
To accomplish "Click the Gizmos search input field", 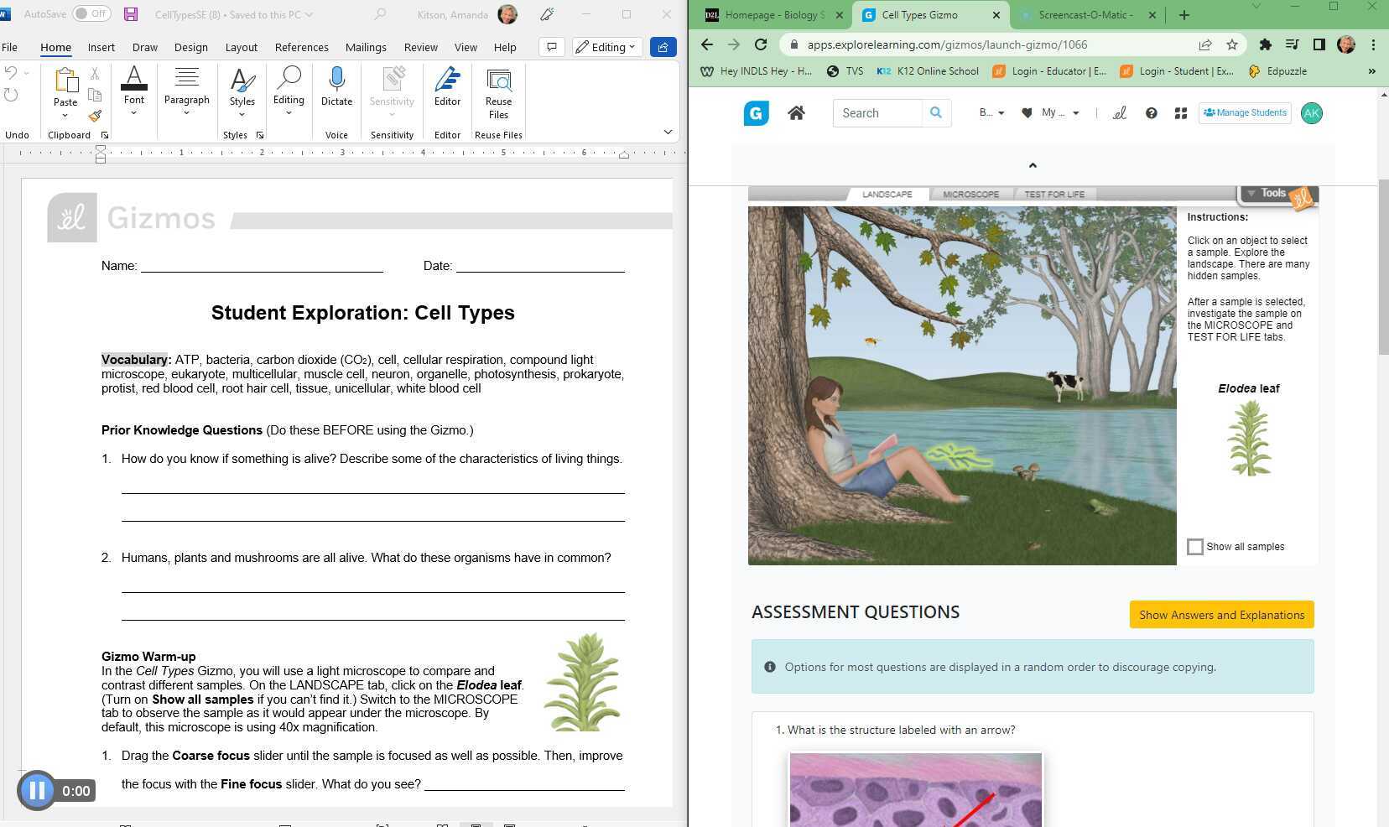I will pos(877,113).
